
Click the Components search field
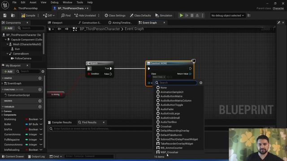tap(30, 28)
